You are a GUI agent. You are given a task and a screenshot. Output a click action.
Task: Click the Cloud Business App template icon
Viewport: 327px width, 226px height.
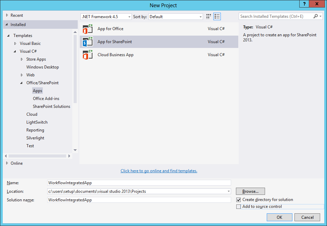coord(88,55)
